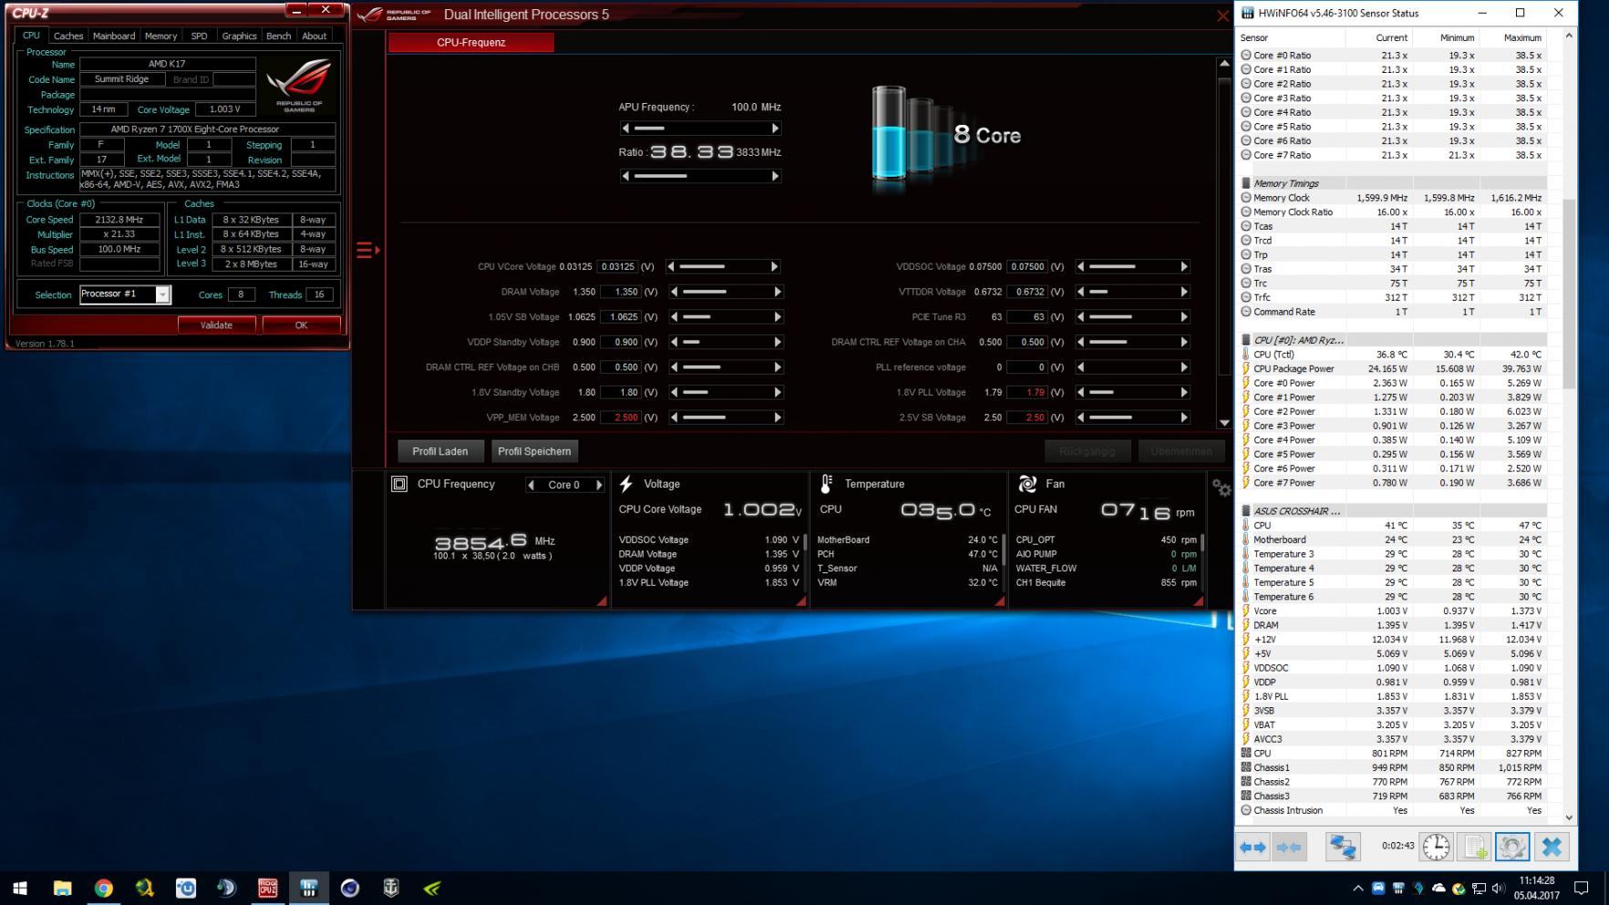Expand the Temperature panel corner arrow
The height and width of the screenshot is (905, 1609).
999,601
